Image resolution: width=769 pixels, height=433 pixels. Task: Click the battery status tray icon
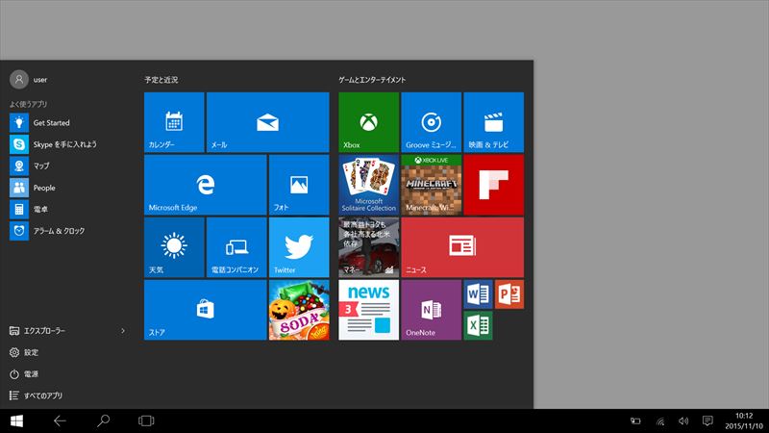point(635,420)
